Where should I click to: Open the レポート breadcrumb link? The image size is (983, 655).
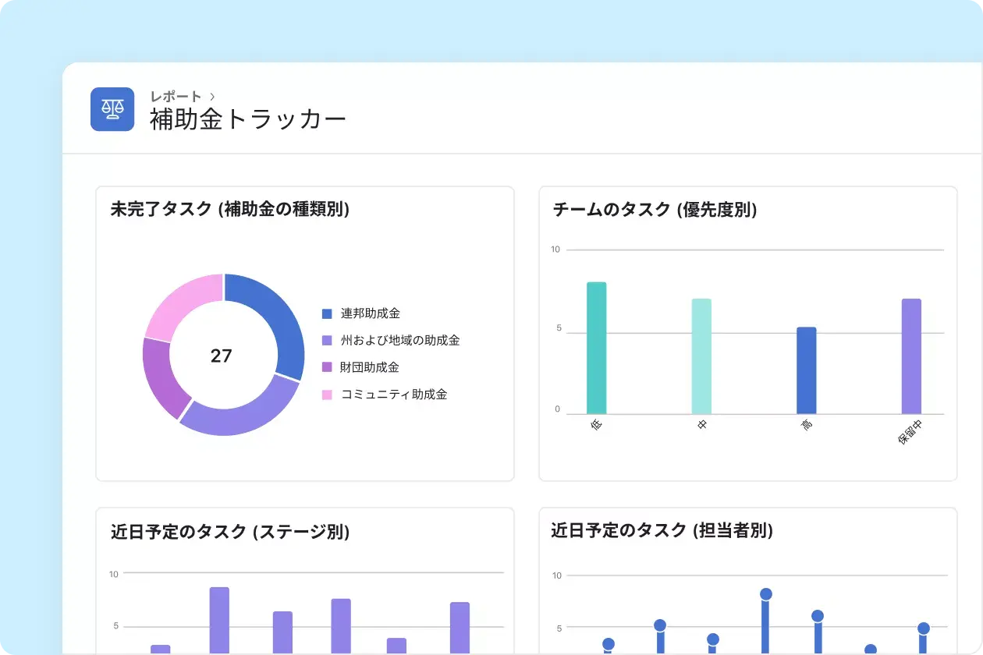(176, 97)
